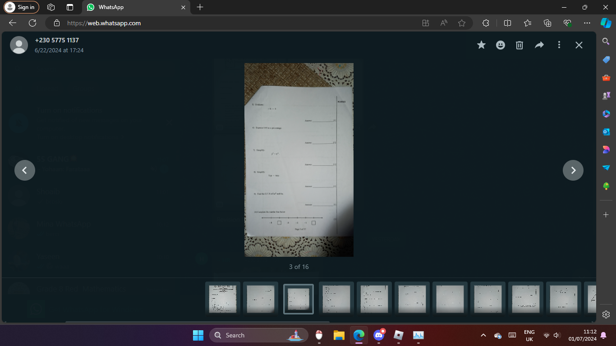Click the displayed exam paper photo
This screenshot has width=616, height=346.
299,160
